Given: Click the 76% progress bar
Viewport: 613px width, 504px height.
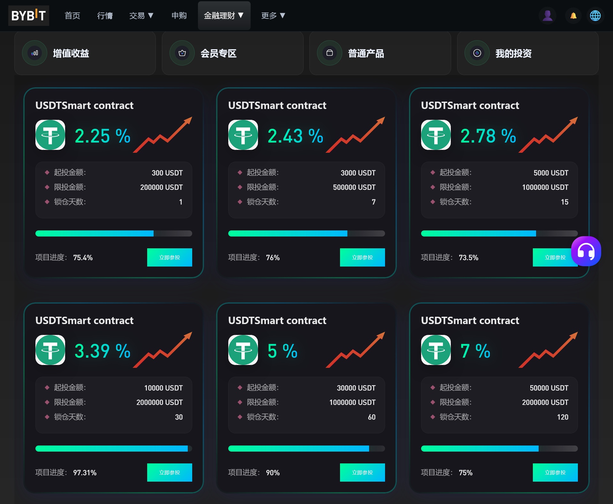Looking at the screenshot, I should pos(306,233).
